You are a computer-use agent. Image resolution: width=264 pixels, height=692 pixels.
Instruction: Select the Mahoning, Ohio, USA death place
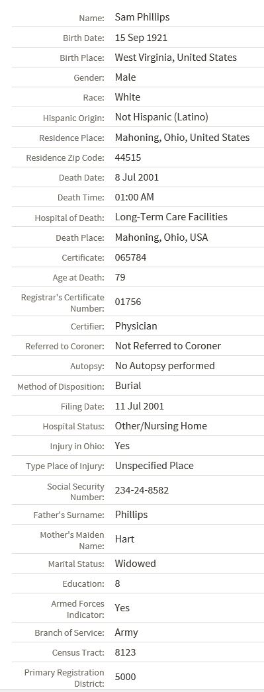pos(161,238)
